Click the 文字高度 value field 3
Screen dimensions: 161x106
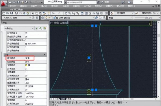pyautogui.click(x=36, y=69)
